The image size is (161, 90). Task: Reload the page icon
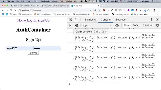[11, 10]
